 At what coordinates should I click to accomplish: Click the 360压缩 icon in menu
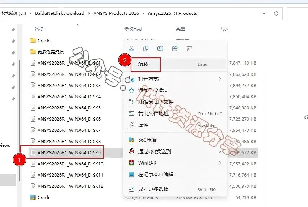(131, 140)
